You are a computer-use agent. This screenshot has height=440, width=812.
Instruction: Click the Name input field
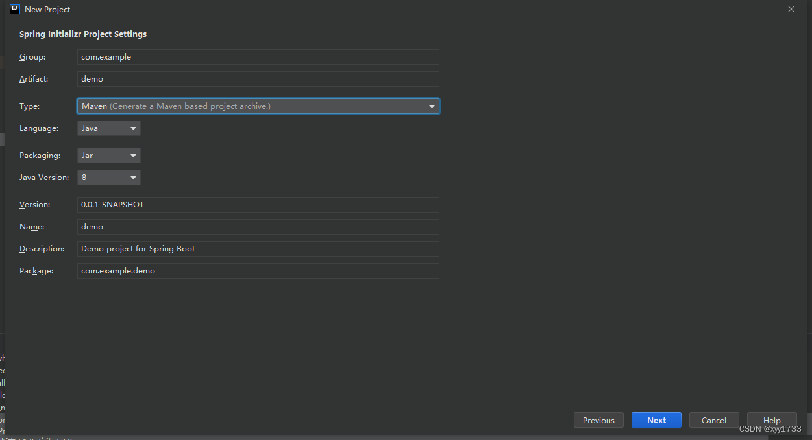coord(258,227)
